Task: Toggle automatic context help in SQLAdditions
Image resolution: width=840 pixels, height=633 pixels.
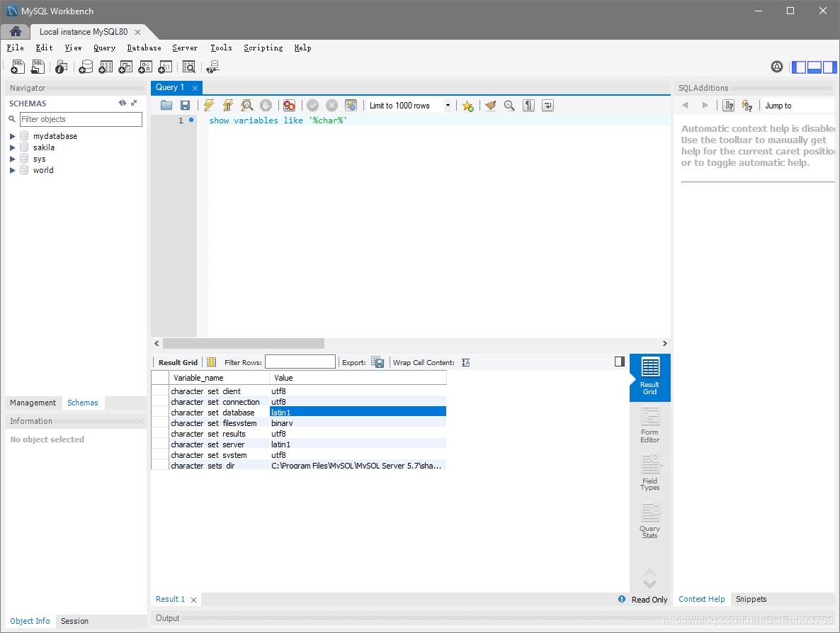Action: tap(747, 106)
